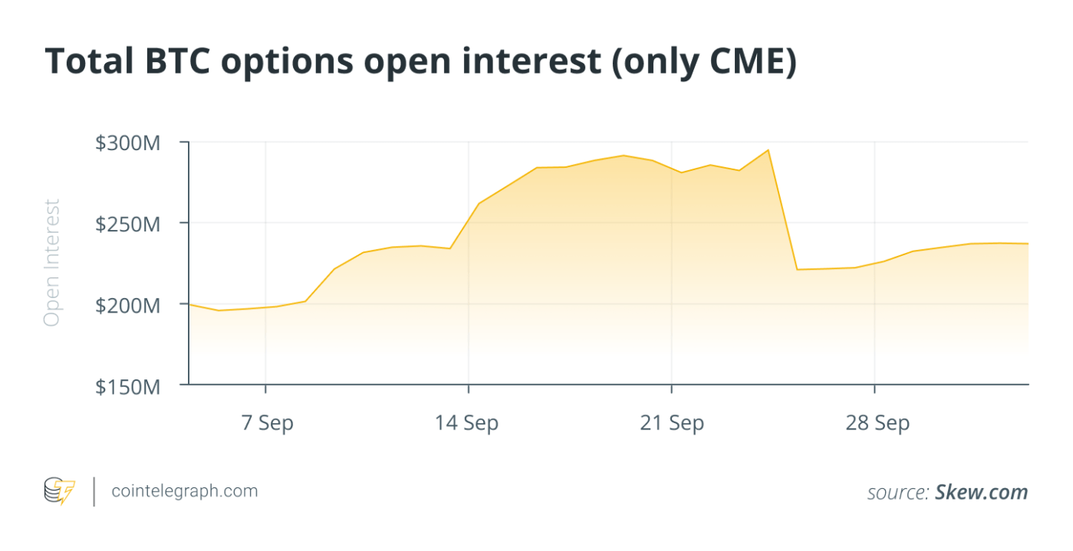Click the $200M y-axis label
This screenshot has height=551, width=1073.
[127, 304]
